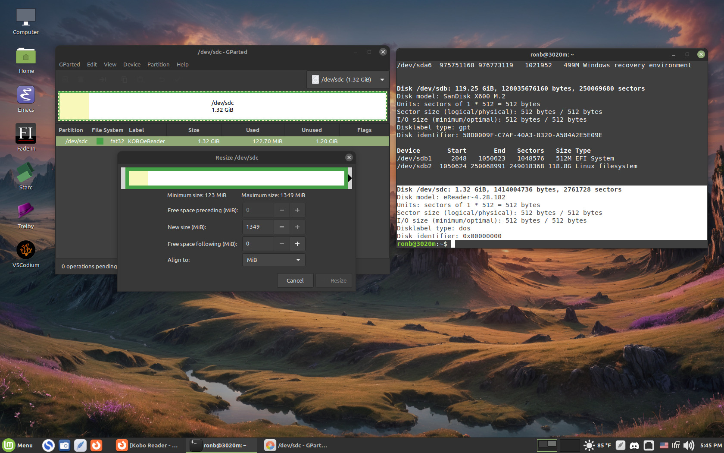This screenshot has width=724, height=453.
Task: Increase New size with the plus button
Action: 297,227
